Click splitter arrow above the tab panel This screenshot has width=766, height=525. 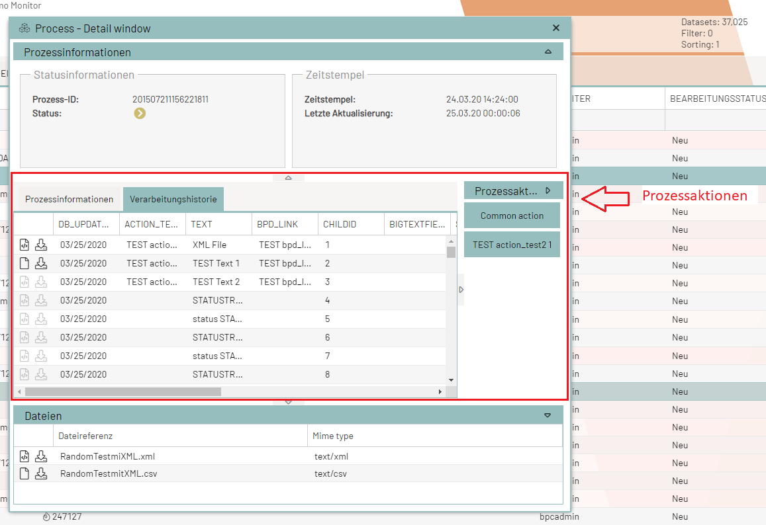[288, 177]
